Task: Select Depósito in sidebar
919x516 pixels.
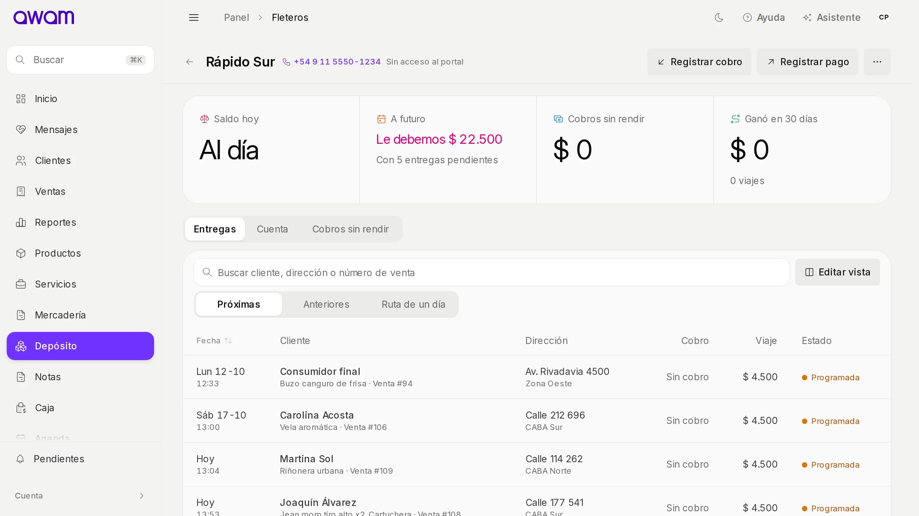Action: pyautogui.click(x=80, y=346)
